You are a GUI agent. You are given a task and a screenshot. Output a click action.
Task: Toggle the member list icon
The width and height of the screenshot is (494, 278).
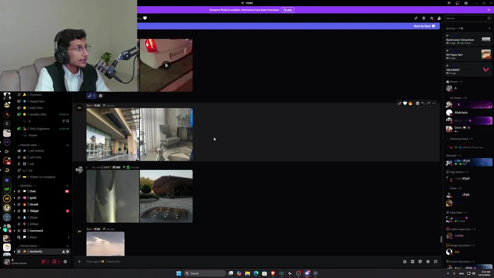pyautogui.click(x=439, y=18)
